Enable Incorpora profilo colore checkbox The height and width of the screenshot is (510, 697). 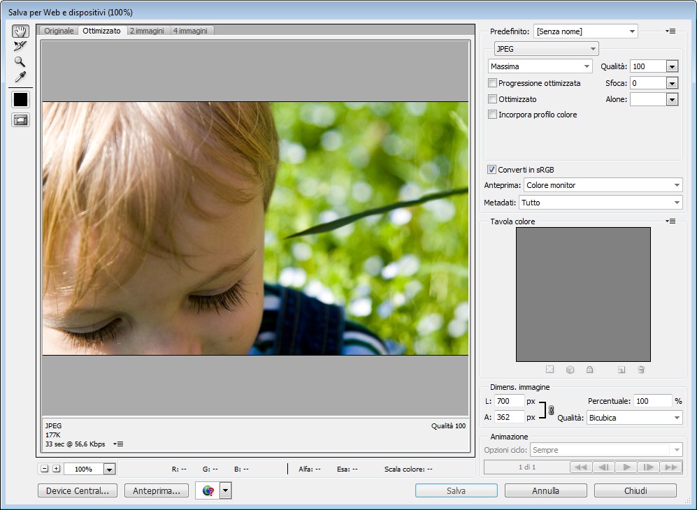click(493, 115)
